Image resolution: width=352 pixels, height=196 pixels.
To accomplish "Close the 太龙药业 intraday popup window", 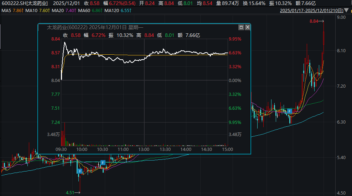I will pos(247,27).
